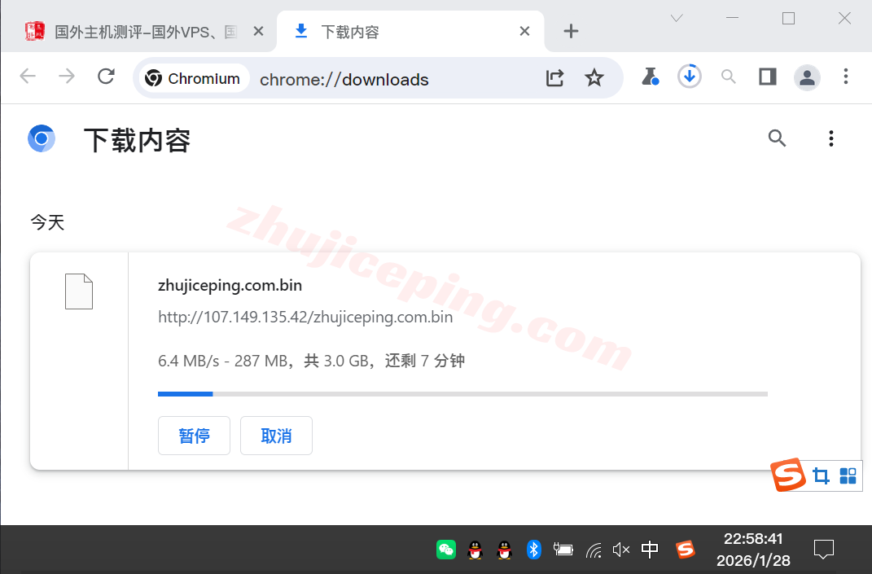Click the Bluetooth tray icon
Image resolution: width=872 pixels, height=574 pixels.
[x=534, y=550]
